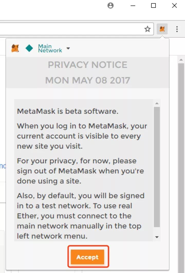Close the browser window
Image resolution: width=185 pixels, height=273 pixels.
pyautogui.click(x=174, y=6)
